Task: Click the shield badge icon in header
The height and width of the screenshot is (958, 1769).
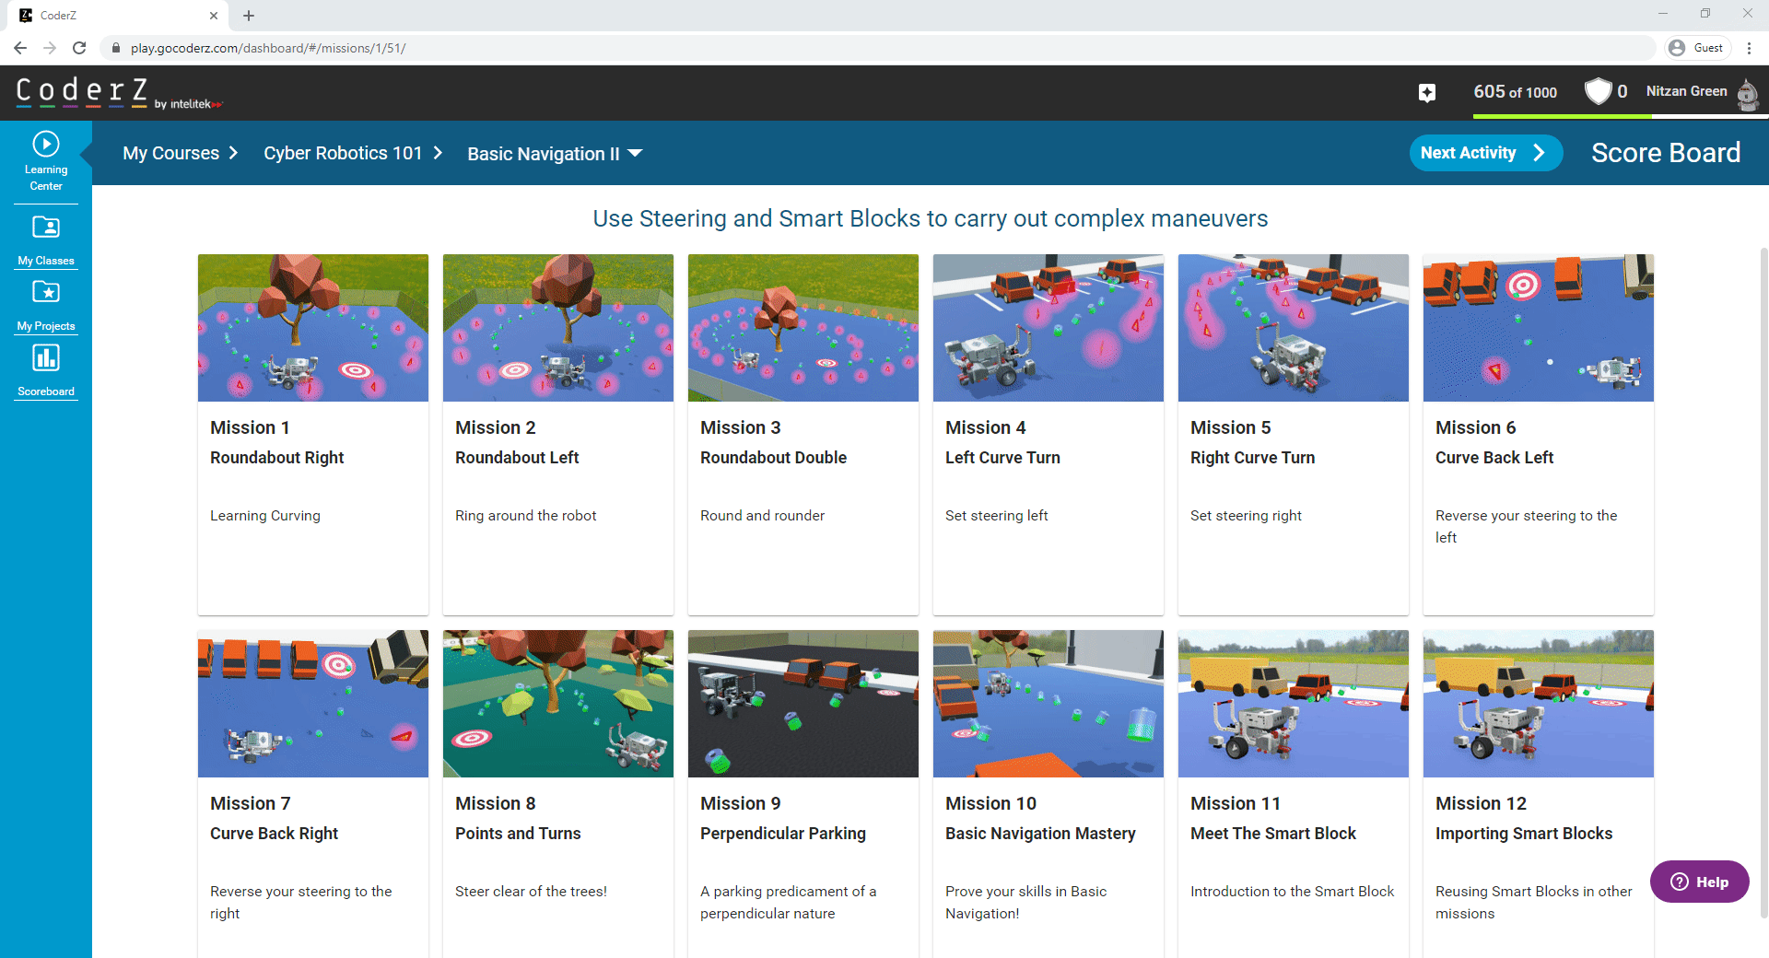Action: tap(1598, 91)
